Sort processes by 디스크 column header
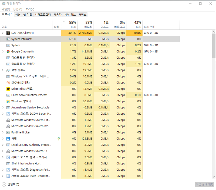Viewport: 216px width, 190px height. point(102,25)
